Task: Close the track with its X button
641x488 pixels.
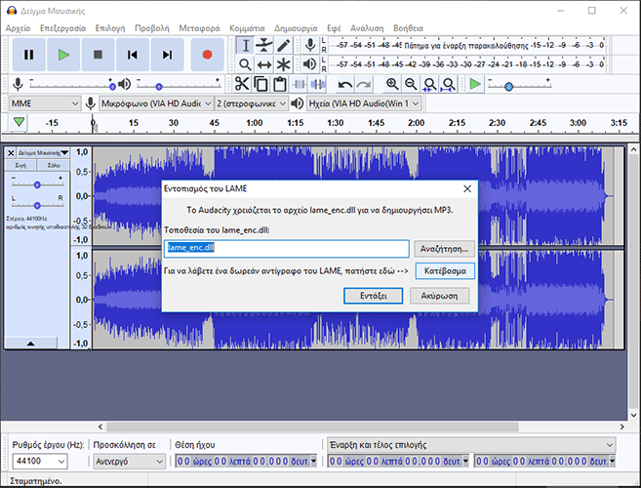Action: coord(11,153)
